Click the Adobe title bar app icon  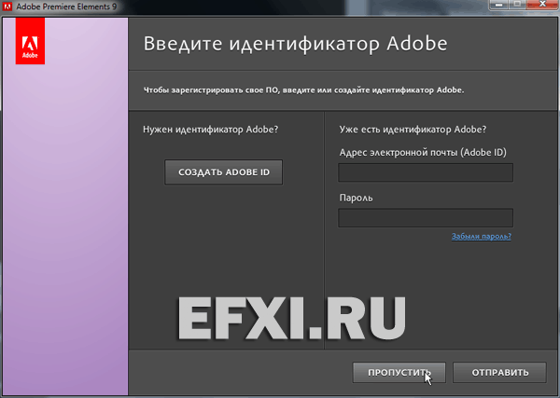7,7
